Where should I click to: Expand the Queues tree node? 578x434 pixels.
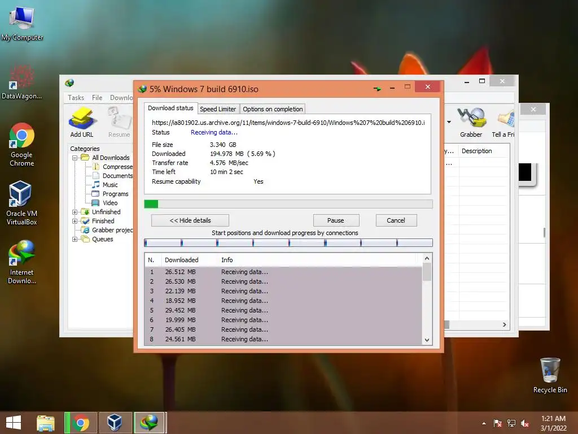(75, 239)
